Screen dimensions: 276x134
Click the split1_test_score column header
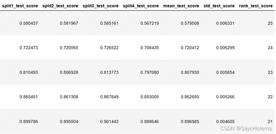point(20,6)
